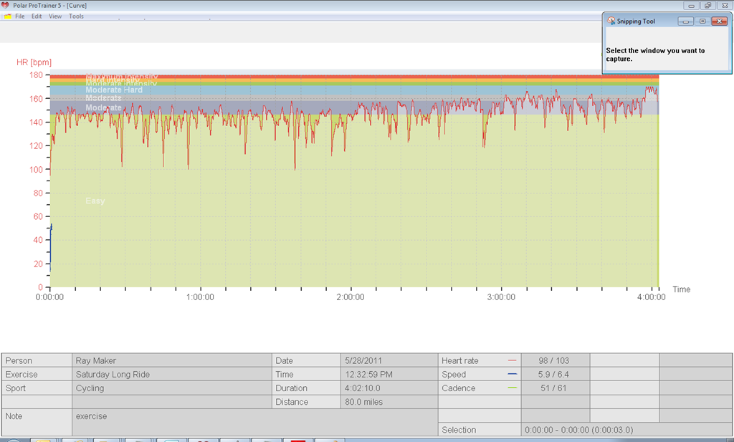
Task: Click the red Heart rate legend line
Action: tap(512, 360)
